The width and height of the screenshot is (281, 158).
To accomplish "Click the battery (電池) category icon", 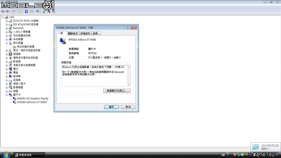I will click(x=11, y=69).
